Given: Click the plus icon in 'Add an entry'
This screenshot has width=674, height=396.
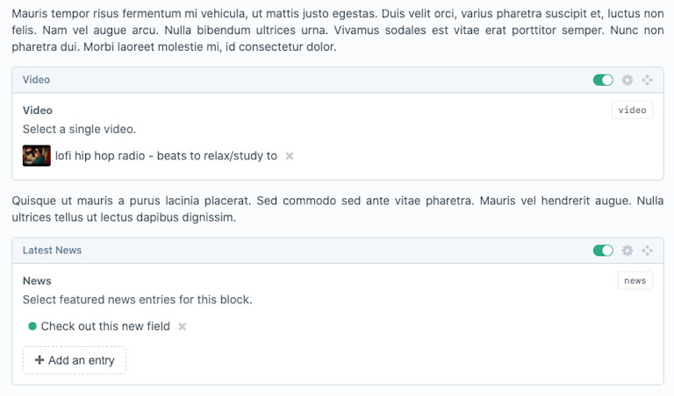Looking at the screenshot, I should coord(39,360).
